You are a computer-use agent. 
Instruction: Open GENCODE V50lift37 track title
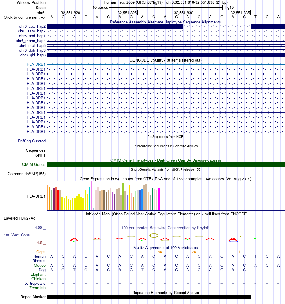click(x=166, y=60)
